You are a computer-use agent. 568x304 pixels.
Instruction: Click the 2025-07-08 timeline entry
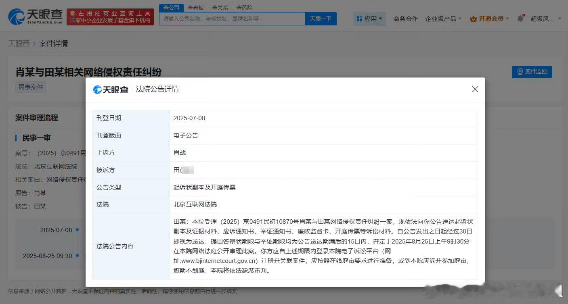tap(56, 230)
